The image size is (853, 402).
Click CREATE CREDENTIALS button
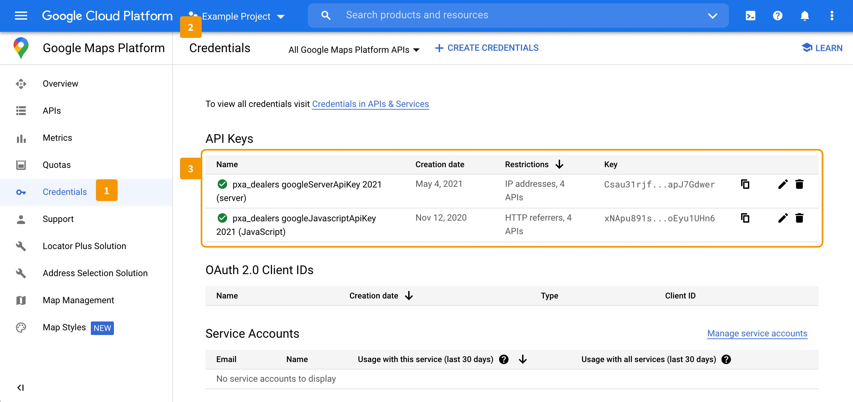click(x=487, y=48)
